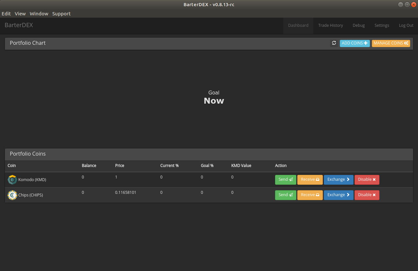The height and width of the screenshot is (271, 418).
Task: Click the BarterDEX brand link
Action: 19,25
